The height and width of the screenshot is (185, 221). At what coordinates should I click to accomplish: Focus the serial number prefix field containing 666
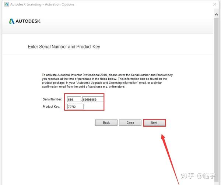coord(74,99)
